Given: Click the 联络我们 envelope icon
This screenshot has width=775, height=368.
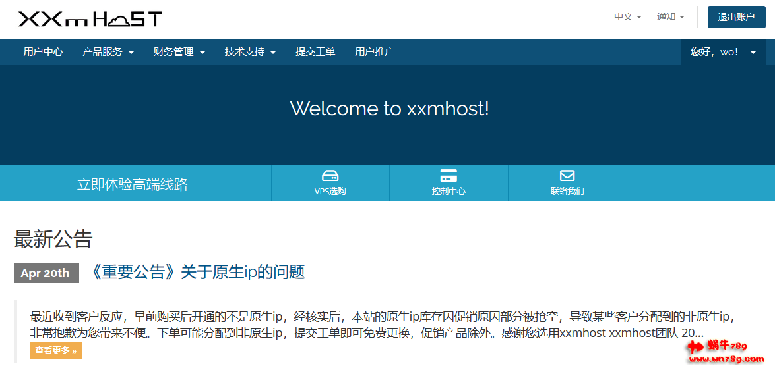Looking at the screenshot, I should [x=567, y=176].
